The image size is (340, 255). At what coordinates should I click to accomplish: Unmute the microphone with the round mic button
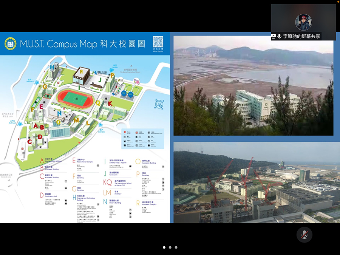click(x=304, y=235)
